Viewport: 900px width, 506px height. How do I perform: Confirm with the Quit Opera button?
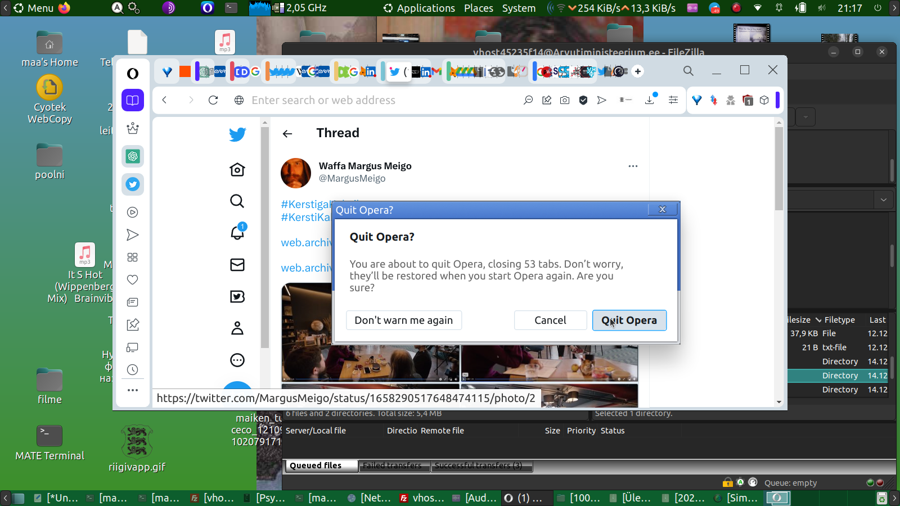629,320
